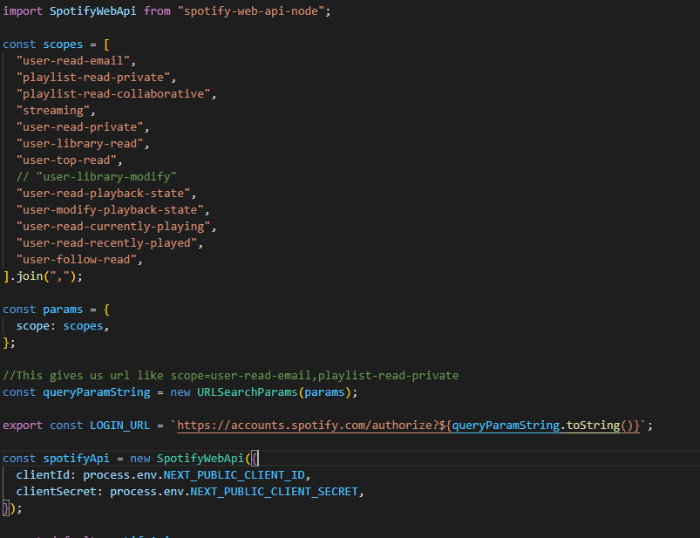Select the scope property key
The height and width of the screenshot is (538, 700).
click(x=33, y=325)
